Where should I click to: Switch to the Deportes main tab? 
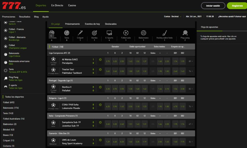pos(41,5)
